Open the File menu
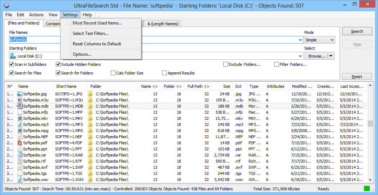The height and width of the screenshot is (195, 378). pos(9,15)
